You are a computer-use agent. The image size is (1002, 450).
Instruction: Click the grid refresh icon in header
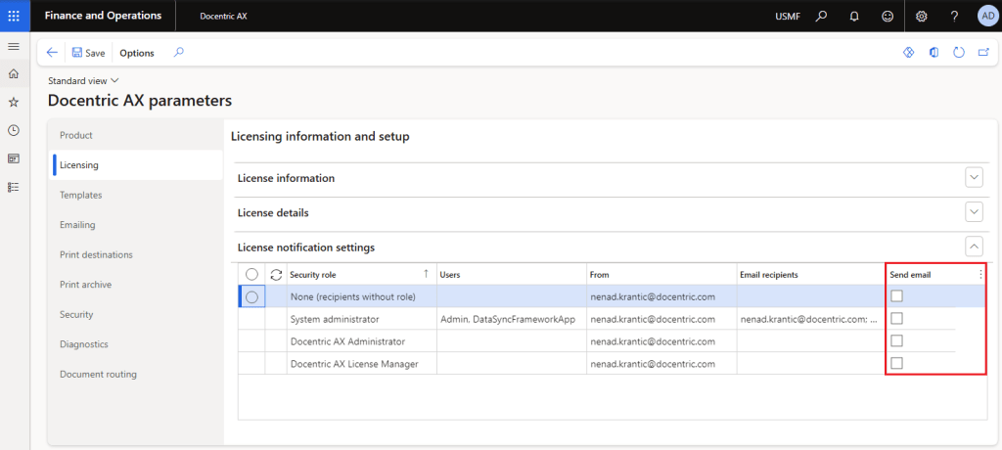click(x=276, y=274)
